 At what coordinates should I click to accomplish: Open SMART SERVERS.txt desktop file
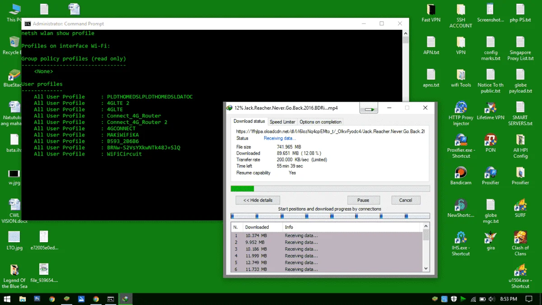(520, 114)
